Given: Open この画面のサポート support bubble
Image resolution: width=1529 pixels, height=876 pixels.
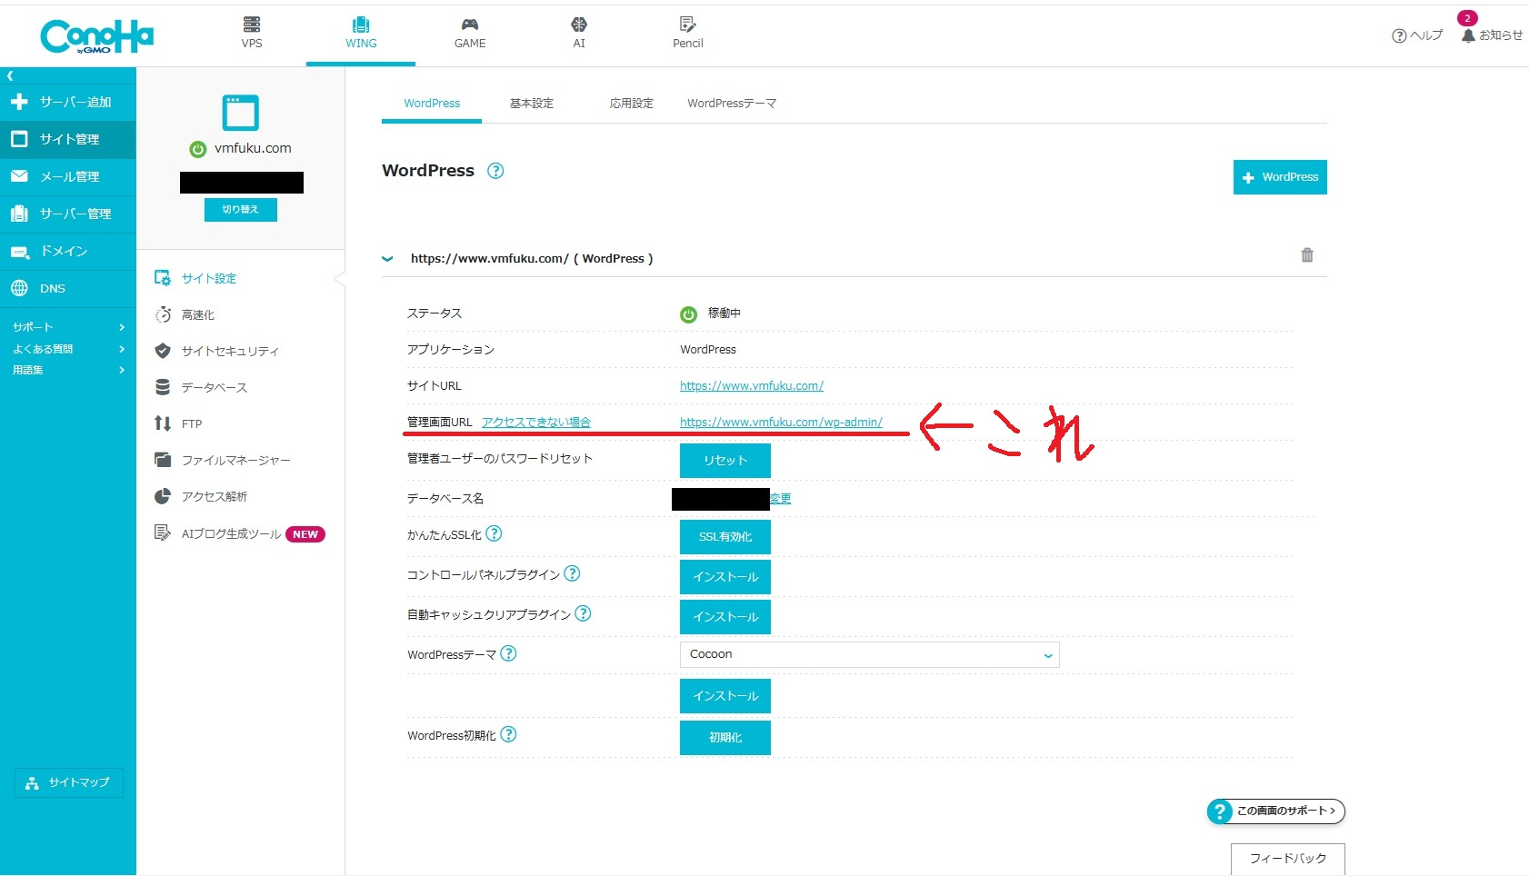Looking at the screenshot, I should click(1276, 811).
